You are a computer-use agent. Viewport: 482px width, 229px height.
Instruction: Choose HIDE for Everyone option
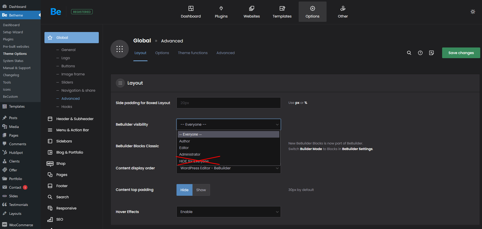(x=229, y=161)
